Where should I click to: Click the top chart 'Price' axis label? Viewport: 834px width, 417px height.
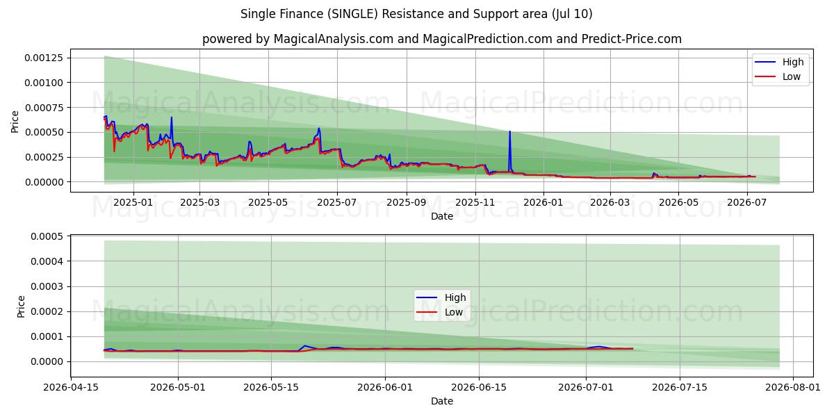pos(15,121)
